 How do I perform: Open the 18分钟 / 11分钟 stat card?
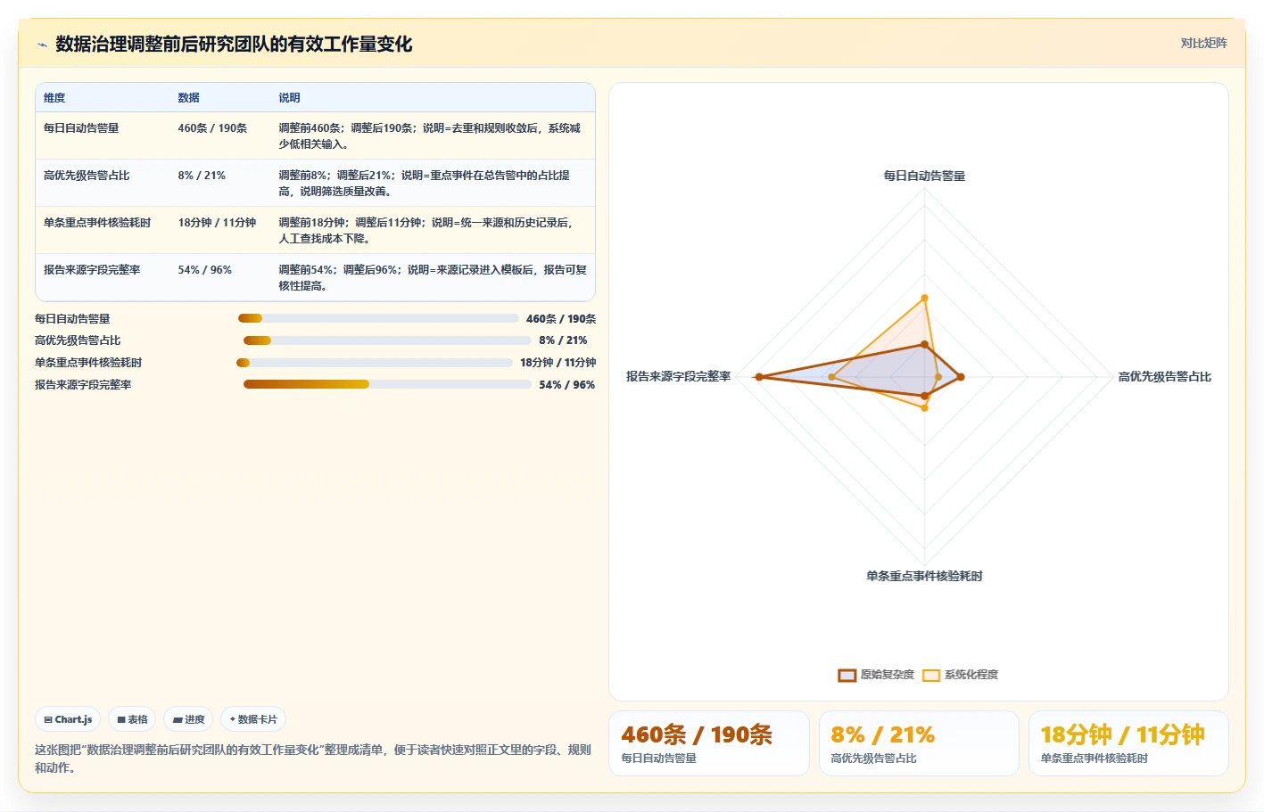[x=1128, y=743]
